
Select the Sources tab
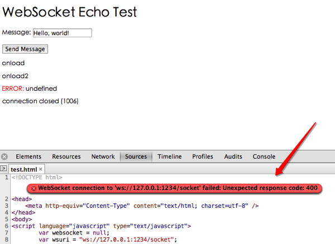click(136, 157)
